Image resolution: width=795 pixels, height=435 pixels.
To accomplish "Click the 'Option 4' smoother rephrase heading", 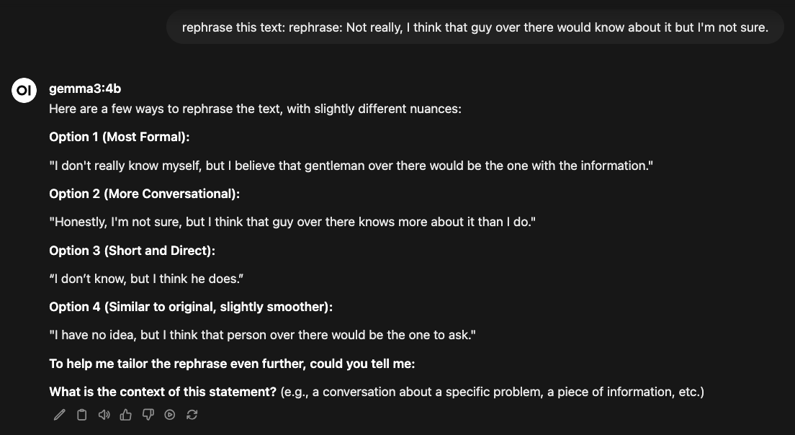I will pos(190,306).
